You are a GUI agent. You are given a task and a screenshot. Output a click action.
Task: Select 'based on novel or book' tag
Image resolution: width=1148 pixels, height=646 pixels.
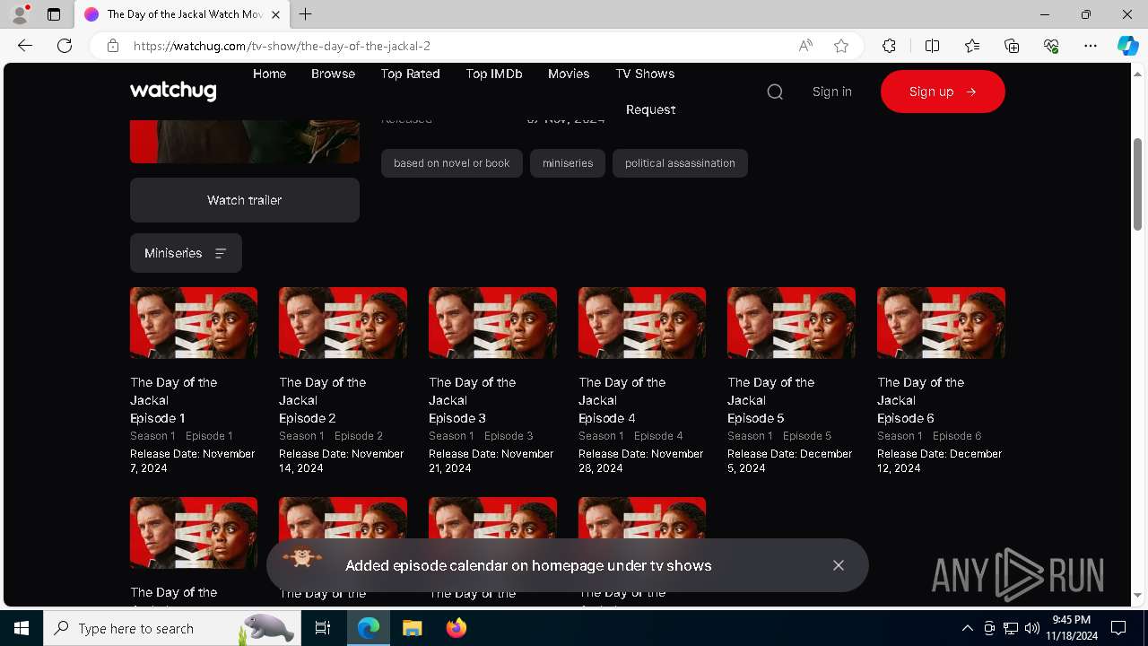coord(451,163)
